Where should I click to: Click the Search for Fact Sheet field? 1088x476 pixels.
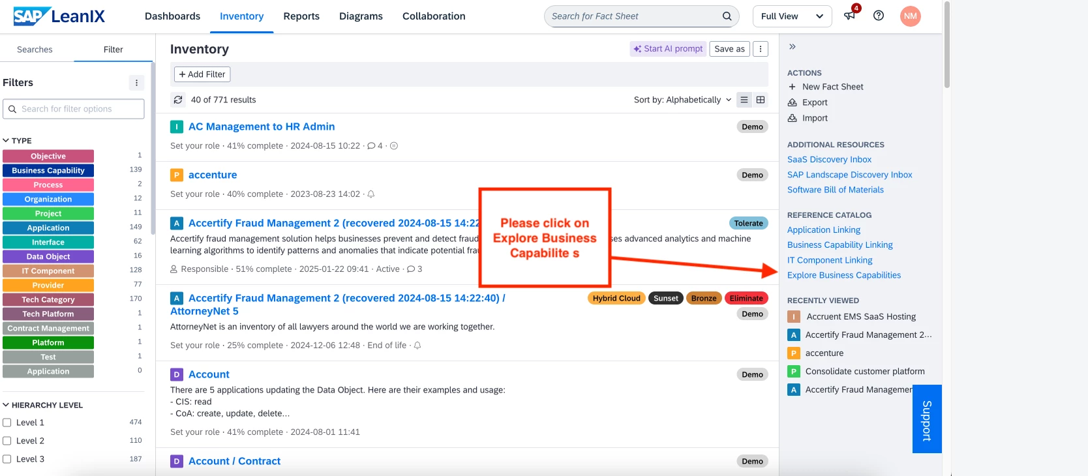[642, 16]
